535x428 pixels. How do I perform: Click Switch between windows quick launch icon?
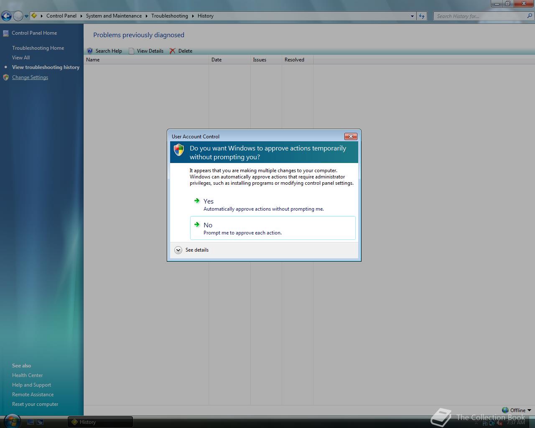point(40,422)
